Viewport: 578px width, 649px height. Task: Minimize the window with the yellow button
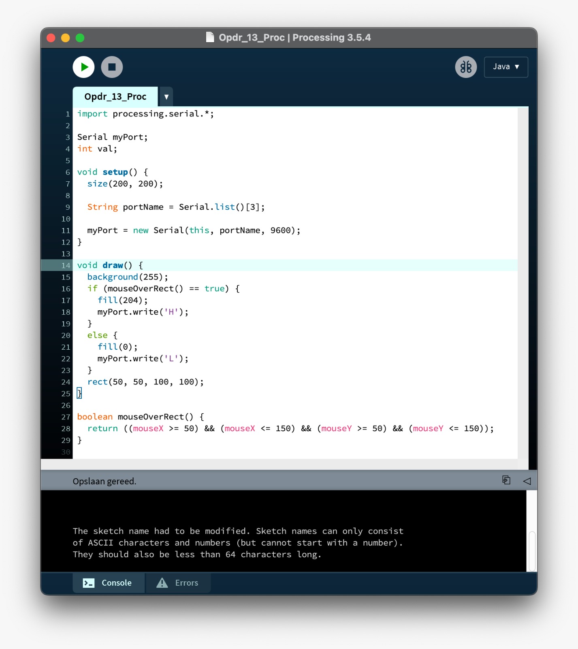point(65,38)
